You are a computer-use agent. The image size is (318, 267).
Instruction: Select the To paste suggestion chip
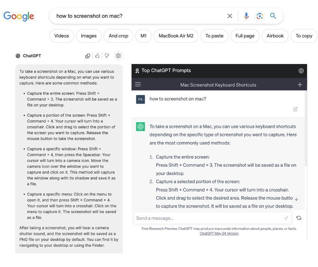click(x=214, y=36)
